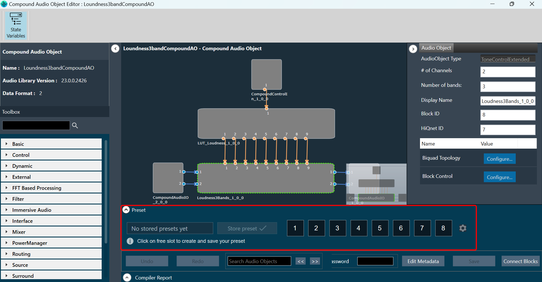Expand the Dynamic toolbox category

click(51, 166)
